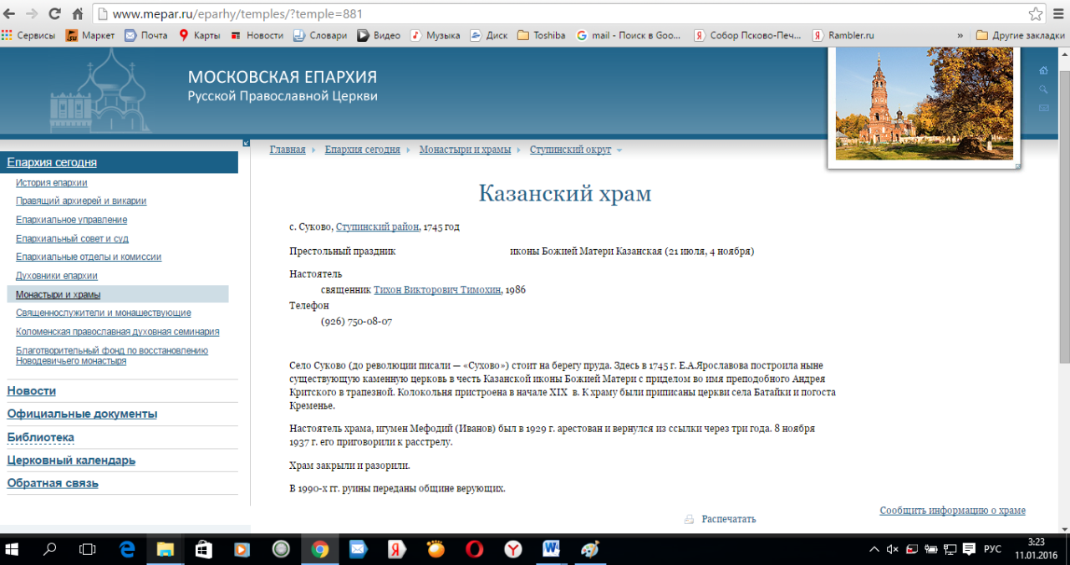Open the Видео bookmark
The height and width of the screenshot is (565, 1070).
[x=379, y=35]
